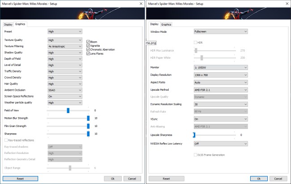Click Ok button in Graphics window
The height and width of the screenshot is (184, 291).
tap(113, 179)
